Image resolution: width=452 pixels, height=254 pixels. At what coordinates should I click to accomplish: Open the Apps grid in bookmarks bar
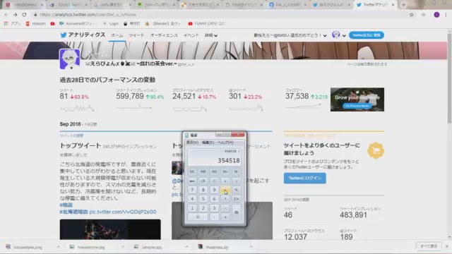coord(6,23)
